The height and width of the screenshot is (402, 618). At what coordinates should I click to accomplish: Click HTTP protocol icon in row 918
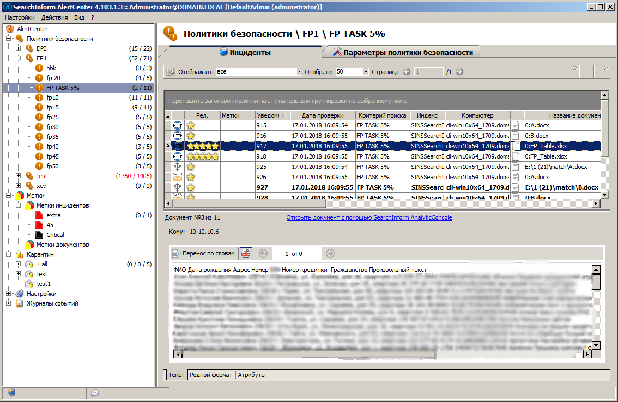click(178, 156)
